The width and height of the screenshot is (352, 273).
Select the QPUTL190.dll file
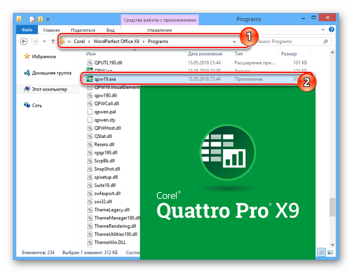point(108,63)
